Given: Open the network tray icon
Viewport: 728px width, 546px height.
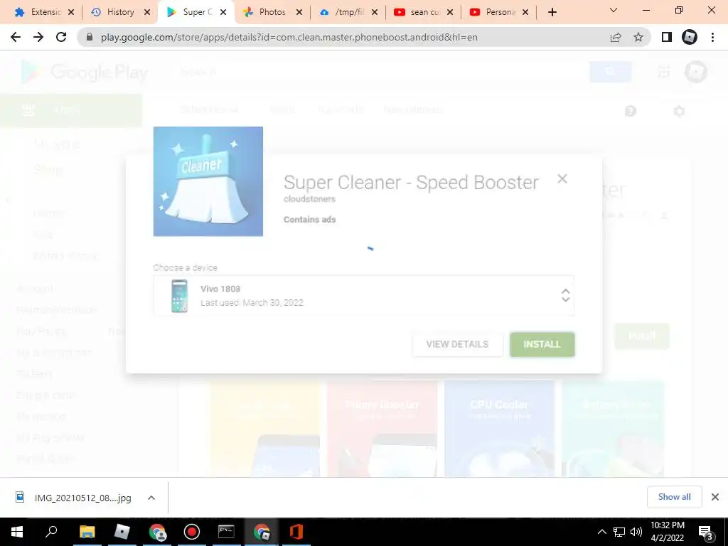Looking at the screenshot, I should (619, 532).
